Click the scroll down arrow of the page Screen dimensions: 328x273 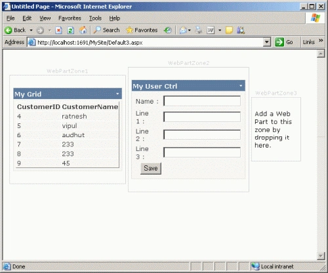point(321,256)
